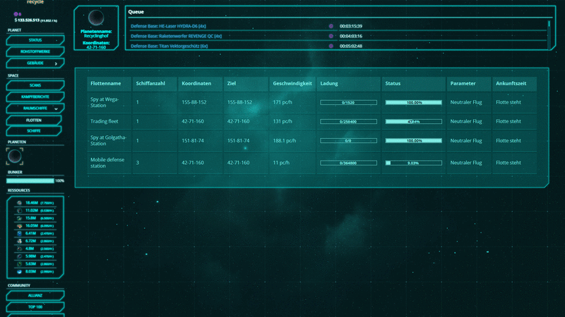Screen dimensions: 565x317
Task: Open the ALLIANZ community page
Action: [35, 295]
